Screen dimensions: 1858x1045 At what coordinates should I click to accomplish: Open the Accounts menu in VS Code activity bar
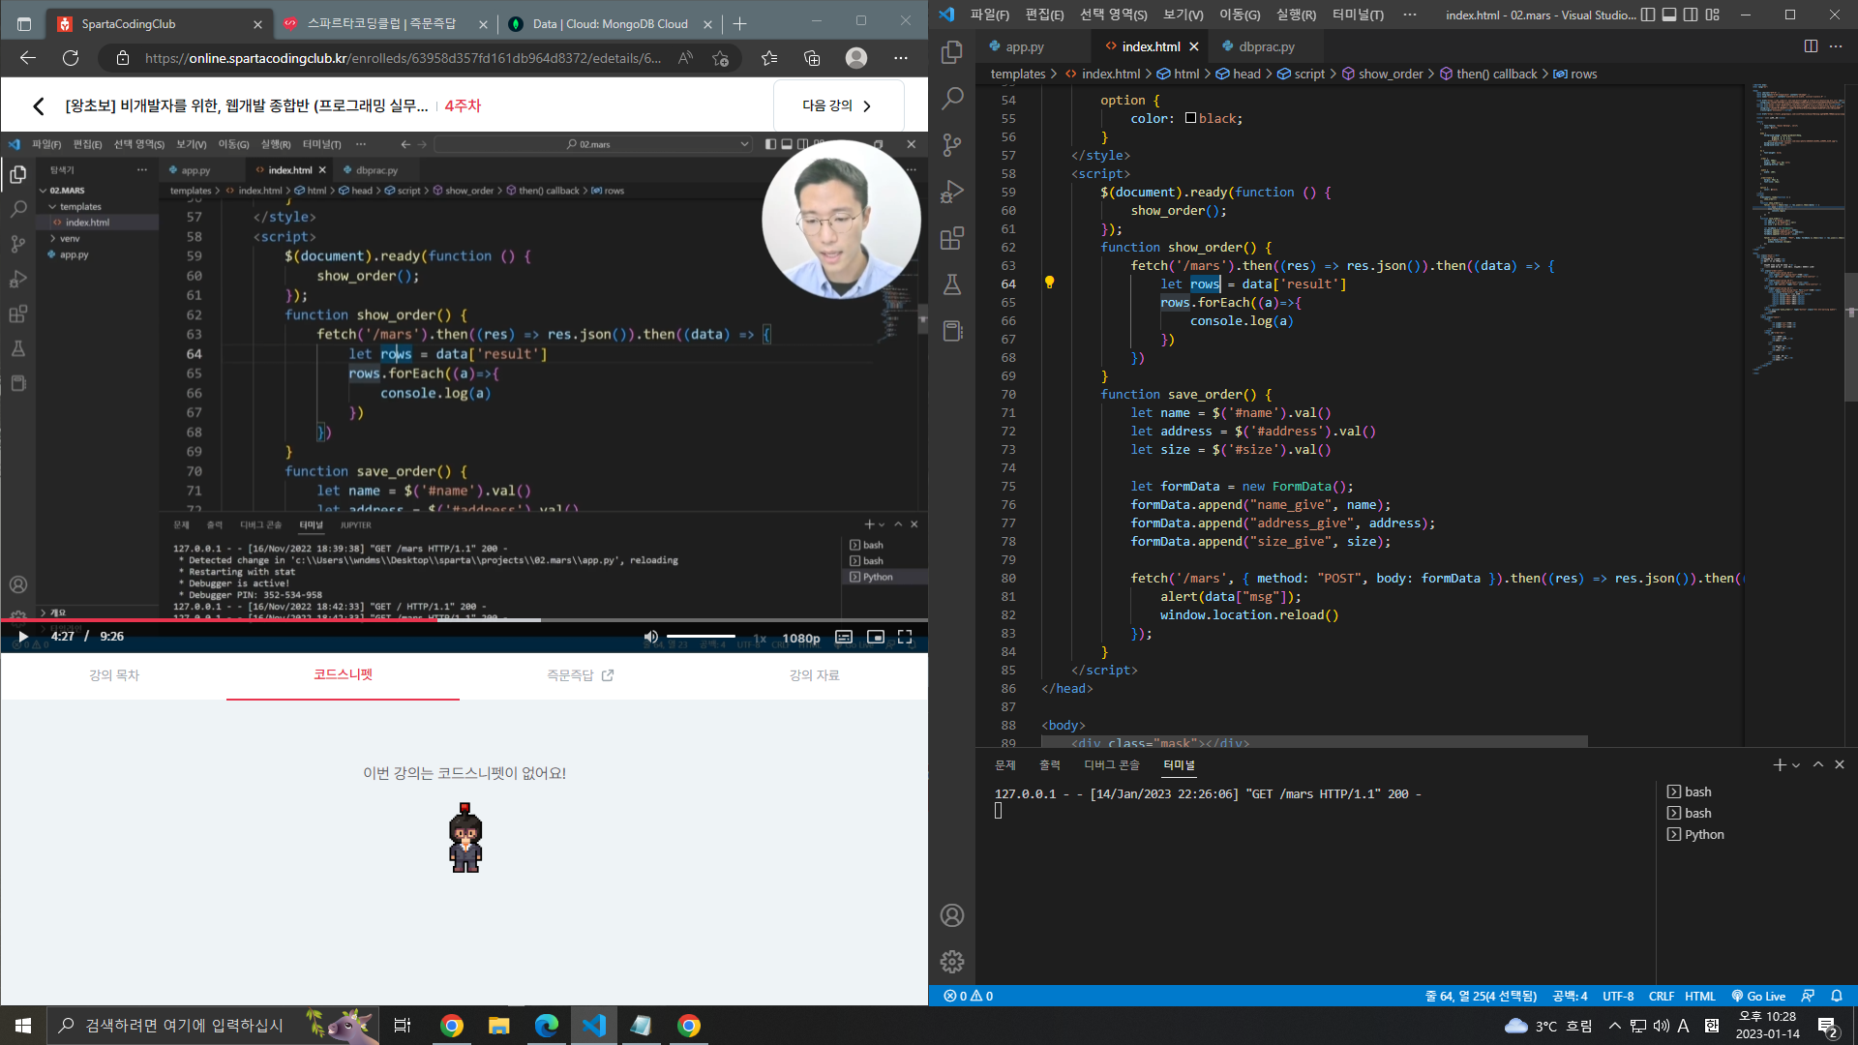click(952, 915)
